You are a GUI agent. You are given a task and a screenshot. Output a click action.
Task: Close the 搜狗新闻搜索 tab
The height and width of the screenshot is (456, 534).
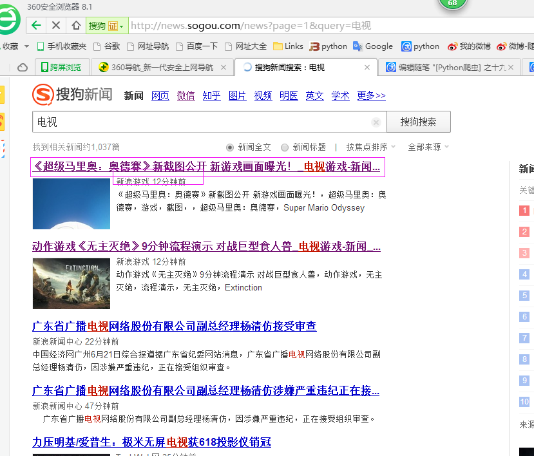(x=367, y=68)
